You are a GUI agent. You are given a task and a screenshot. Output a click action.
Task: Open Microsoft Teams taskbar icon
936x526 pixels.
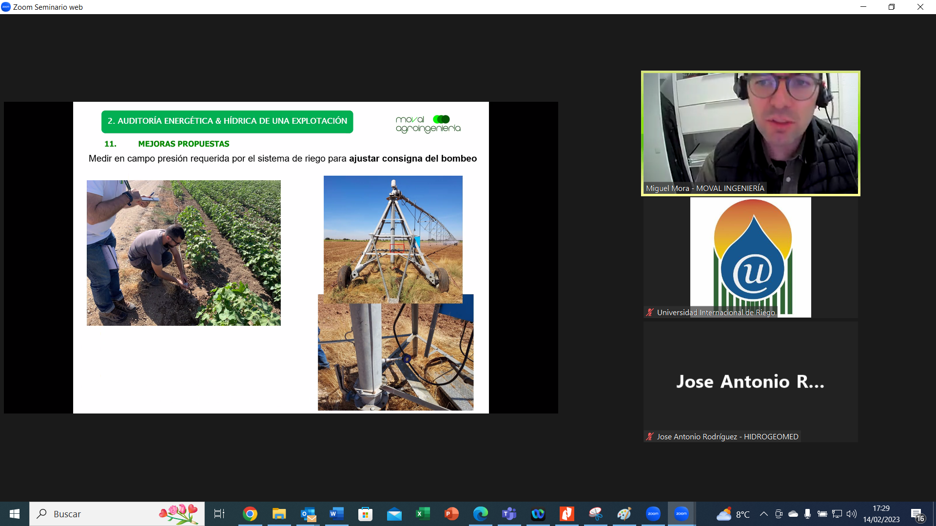(509, 514)
